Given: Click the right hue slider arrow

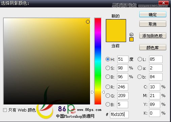Looking at the screenshot, I should coord(103,92).
